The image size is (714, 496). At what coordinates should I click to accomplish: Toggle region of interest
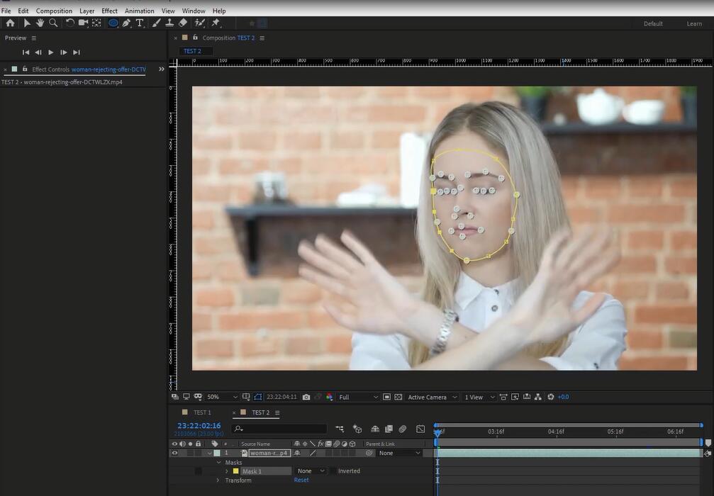pos(386,397)
